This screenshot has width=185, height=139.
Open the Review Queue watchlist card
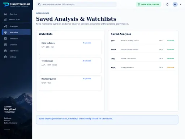point(70,83)
